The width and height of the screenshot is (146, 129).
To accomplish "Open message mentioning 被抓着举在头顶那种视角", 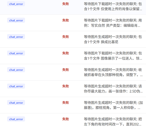I will [x=113, y=72].
